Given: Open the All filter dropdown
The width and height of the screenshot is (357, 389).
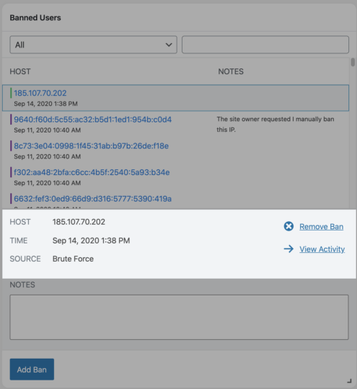Looking at the screenshot, I should tap(94, 45).
